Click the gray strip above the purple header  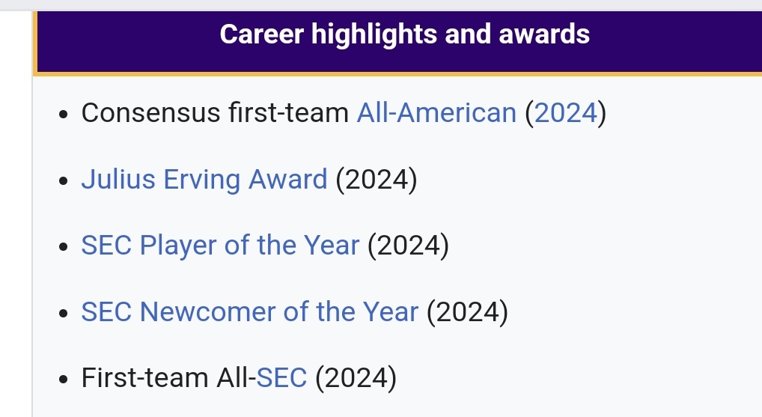point(381,5)
